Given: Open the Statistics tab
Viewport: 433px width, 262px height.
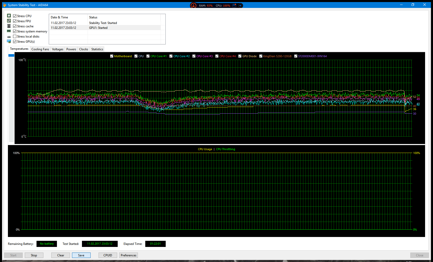Looking at the screenshot, I should (97, 49).
